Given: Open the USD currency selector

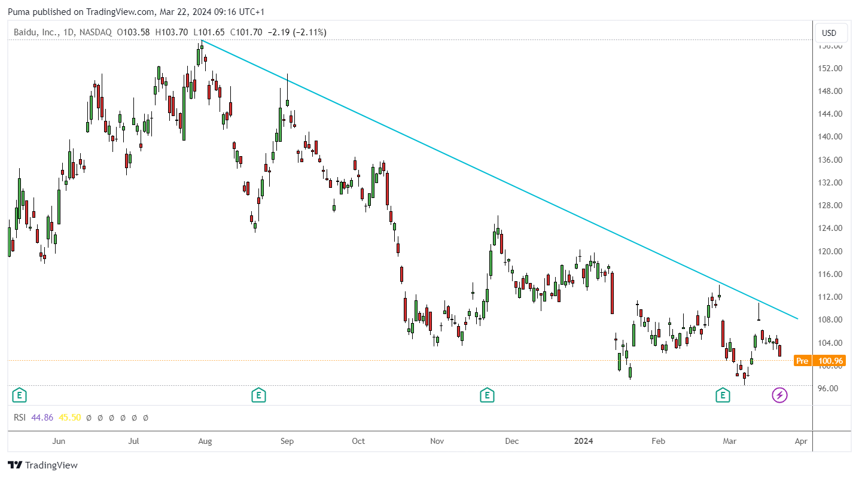Looking at the screenshot, I should (829, 33).
